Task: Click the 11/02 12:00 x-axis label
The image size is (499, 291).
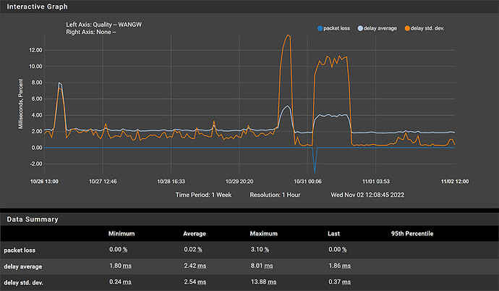Action: (x=455, y=182)
